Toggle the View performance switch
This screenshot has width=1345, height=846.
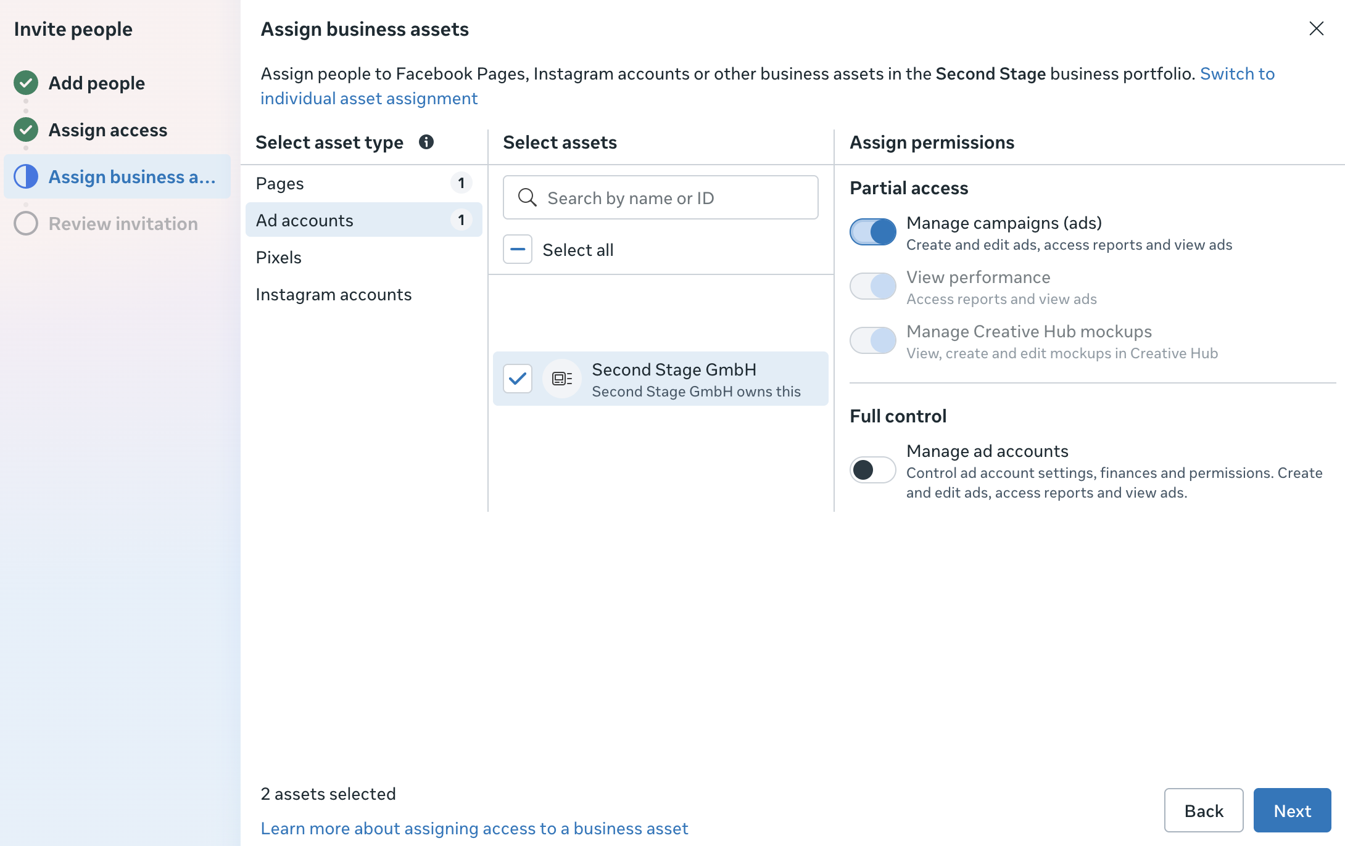[873, 287]
